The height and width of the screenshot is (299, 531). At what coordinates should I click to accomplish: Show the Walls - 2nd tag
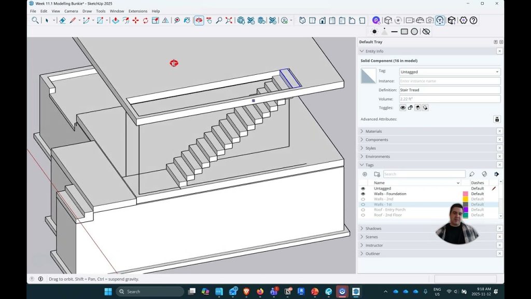click(x=363, y=199)
